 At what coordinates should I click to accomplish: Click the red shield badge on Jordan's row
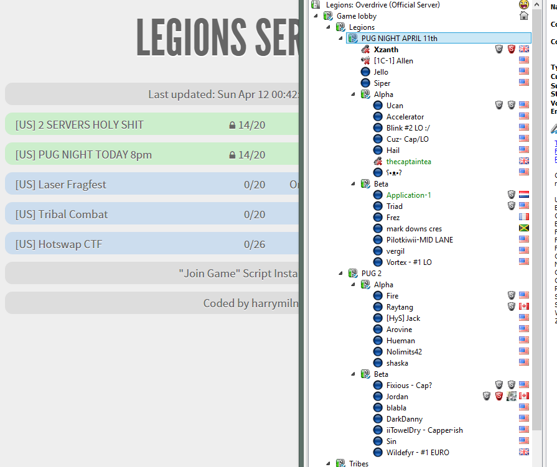pos(499,396)
